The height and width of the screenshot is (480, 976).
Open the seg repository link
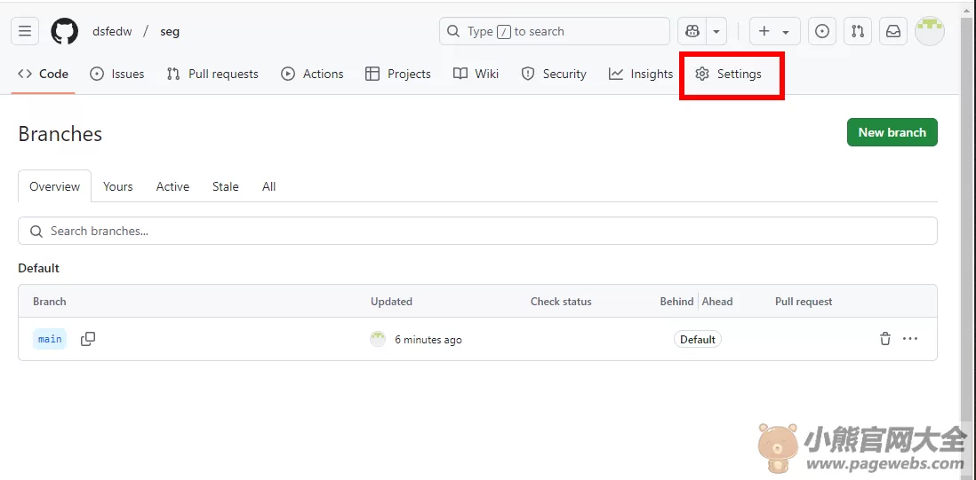tap(170, 32)
